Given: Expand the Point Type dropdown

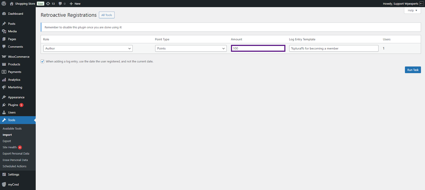Looking at the screenshot, I should tap(191, 49).
